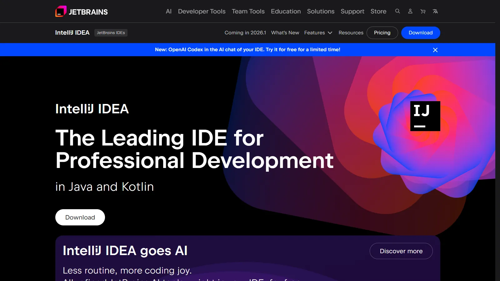The width and height of the screenshot is (500, 281).
Task: Open the Solutions menu
Action: click(x=321, y=11)
